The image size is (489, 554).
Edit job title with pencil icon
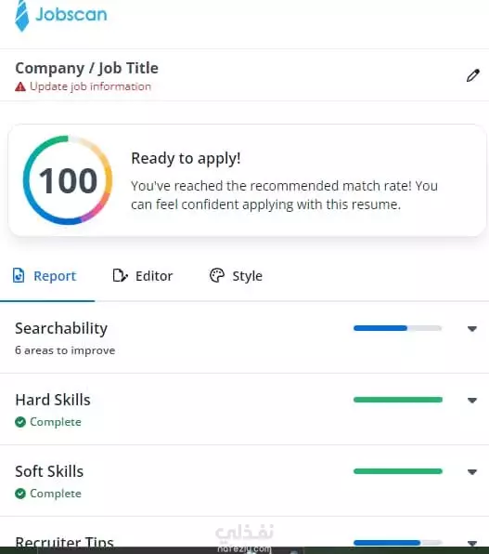tap(473, 75)
